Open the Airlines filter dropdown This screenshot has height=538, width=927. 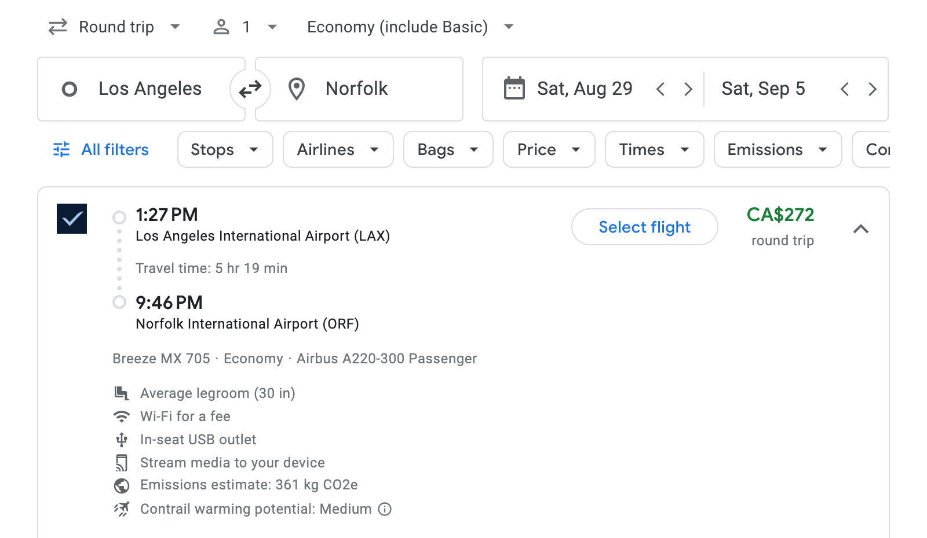tap(338, 149)
